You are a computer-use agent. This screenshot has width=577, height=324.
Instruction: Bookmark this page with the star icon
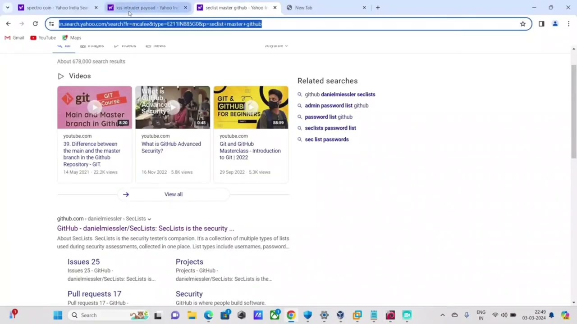(x=523, y=24)
